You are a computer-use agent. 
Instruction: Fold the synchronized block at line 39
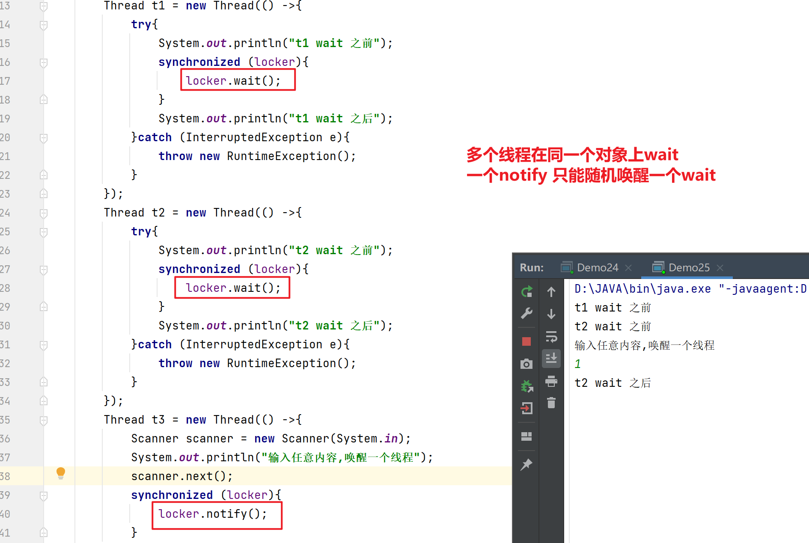(44, 496)
